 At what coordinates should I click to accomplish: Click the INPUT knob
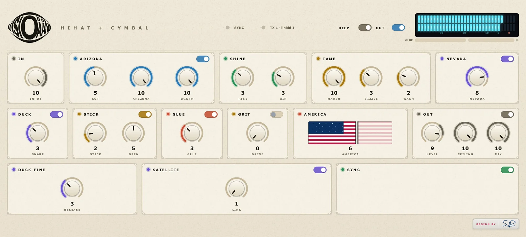pyautogui.click(x=36, y=78)
